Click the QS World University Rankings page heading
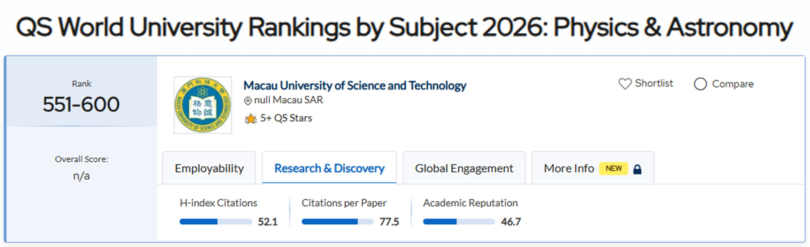Image resolution: width=810 pixels, height=247 pixels. tap(404, 27)
